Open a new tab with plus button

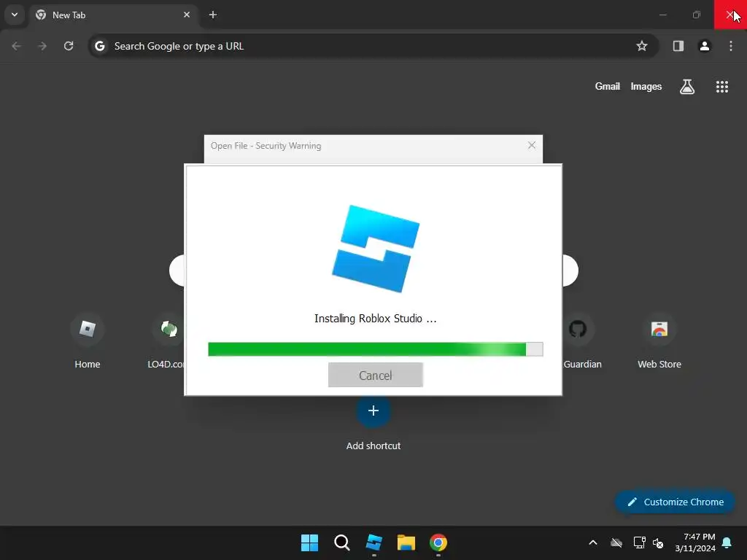pyautogui.click(x=213, y=15)
